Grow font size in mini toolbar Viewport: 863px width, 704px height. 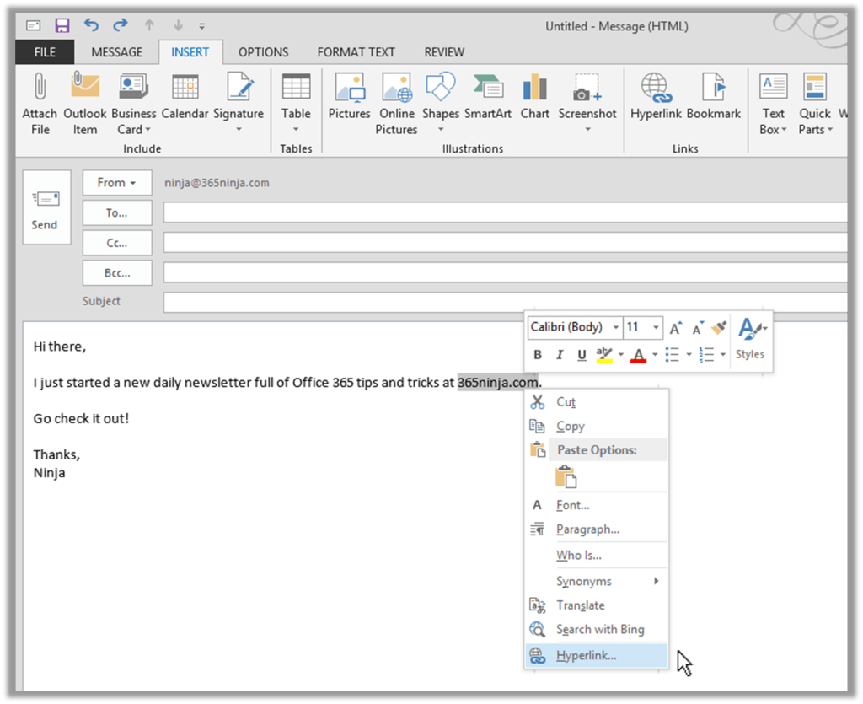tap(675, 328)
